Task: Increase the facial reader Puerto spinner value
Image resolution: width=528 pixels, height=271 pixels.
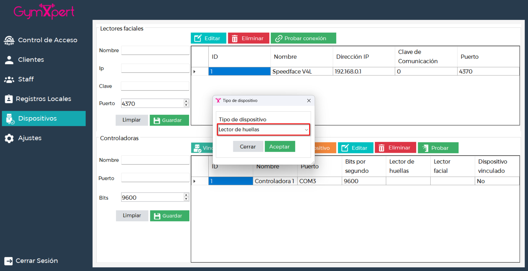Action: click(186, 101)
